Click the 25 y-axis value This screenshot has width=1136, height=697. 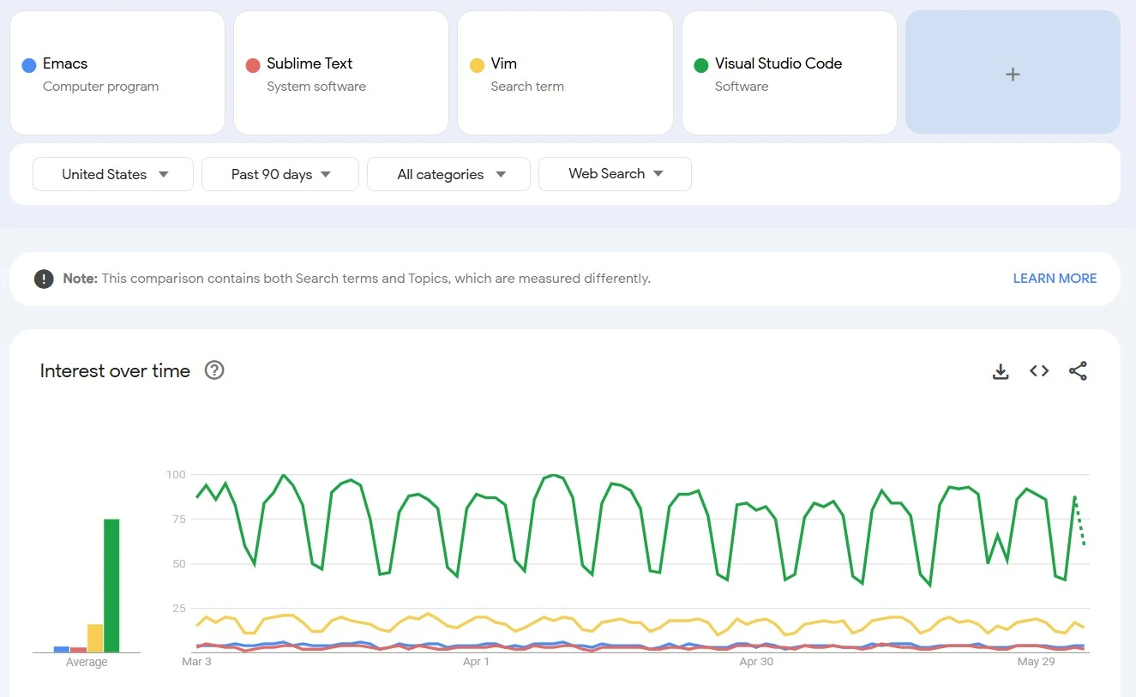coord(178,608)
